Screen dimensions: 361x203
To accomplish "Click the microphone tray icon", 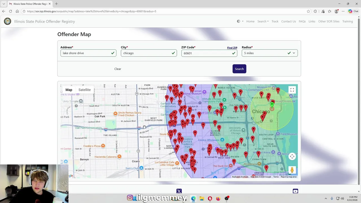I will [332, 198].
